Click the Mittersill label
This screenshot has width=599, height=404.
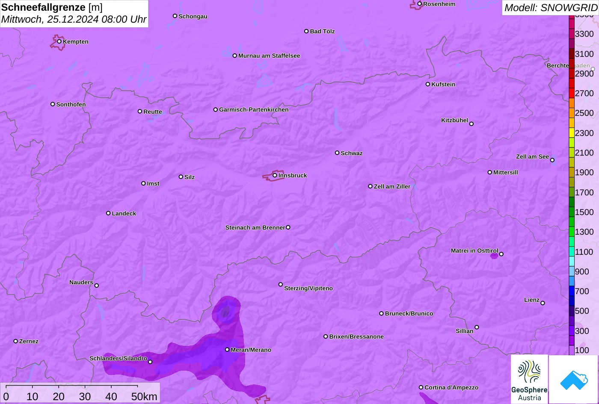pos(506,172)
